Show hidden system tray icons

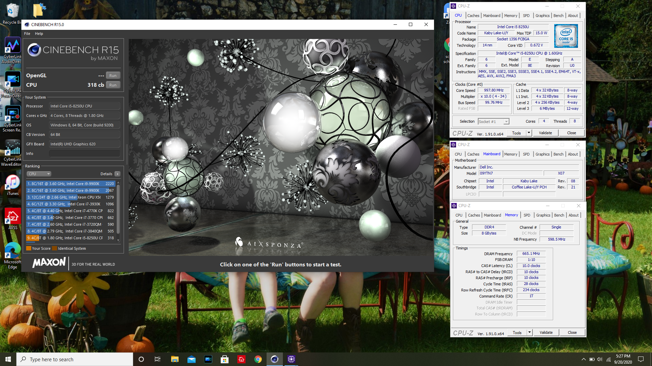point(583,359)
